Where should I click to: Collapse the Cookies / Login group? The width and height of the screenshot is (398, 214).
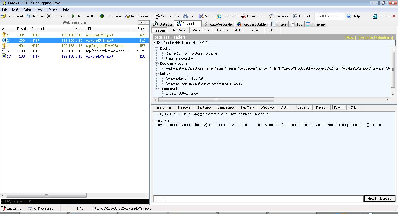(x=157, y=63)
